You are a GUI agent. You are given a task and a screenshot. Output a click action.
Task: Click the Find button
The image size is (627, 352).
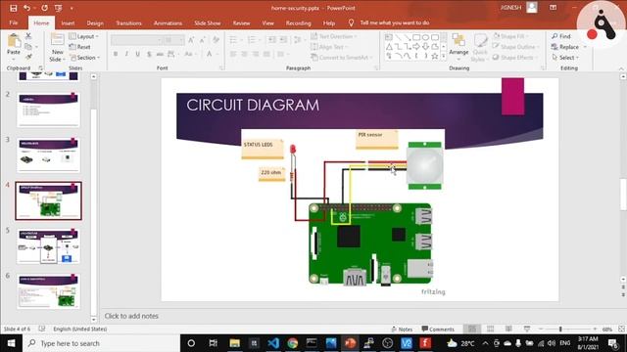(561, 36)
